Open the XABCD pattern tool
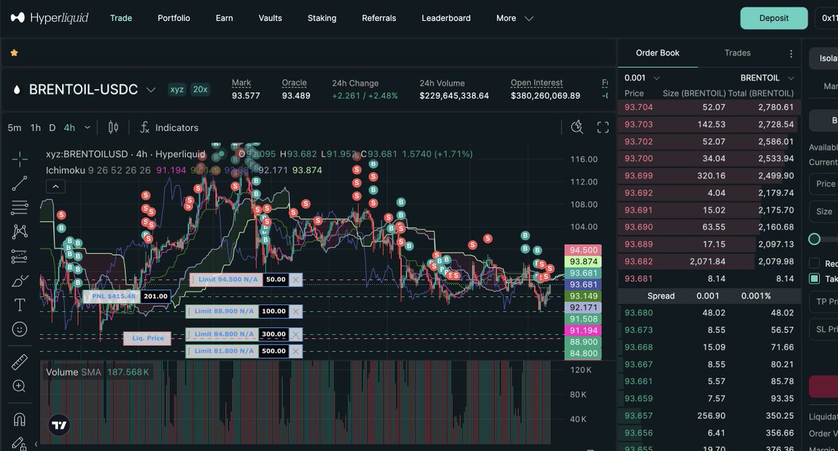838x451 pixels. coord(20,232)
